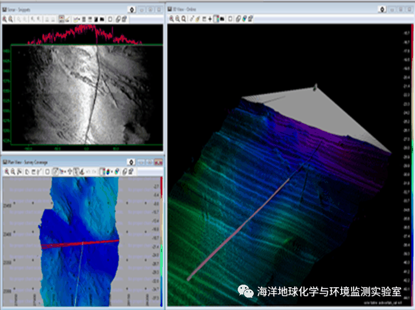The width and height of the screenshot is (415, 310).
Task: Pin the Sonar Snippets window using its pin button
Action: tap(132, 9)
